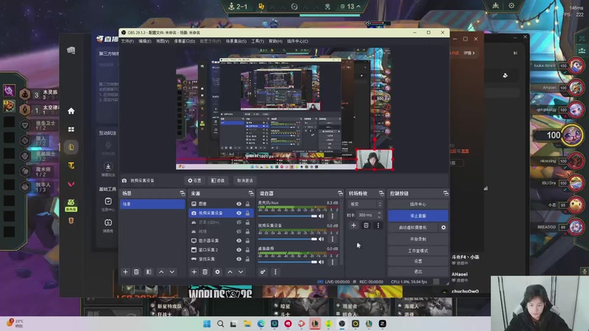589x331 pixels.
Task: Adjust the 视频采集设备 volume slider
Action: (287, 239)
